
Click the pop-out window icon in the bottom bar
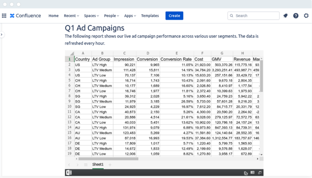pos(260,173)
